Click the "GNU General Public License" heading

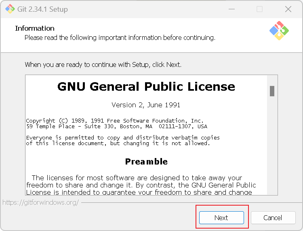(146, 86)
